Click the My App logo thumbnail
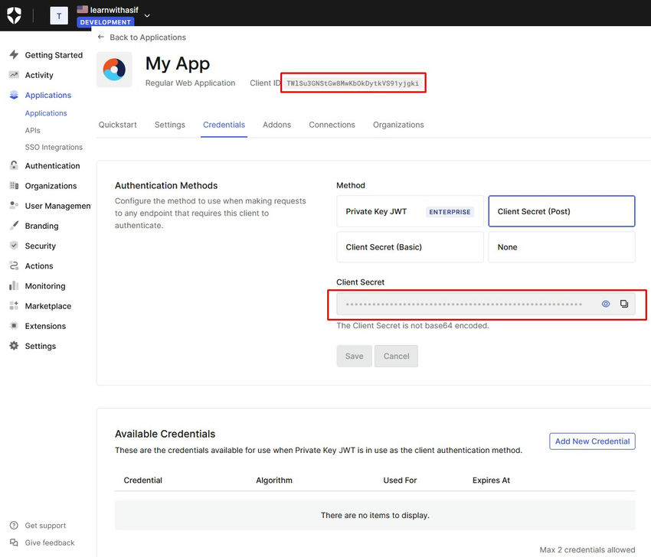Image resolution: width=651 pixels, height=557 pixels. coord(114,70)
